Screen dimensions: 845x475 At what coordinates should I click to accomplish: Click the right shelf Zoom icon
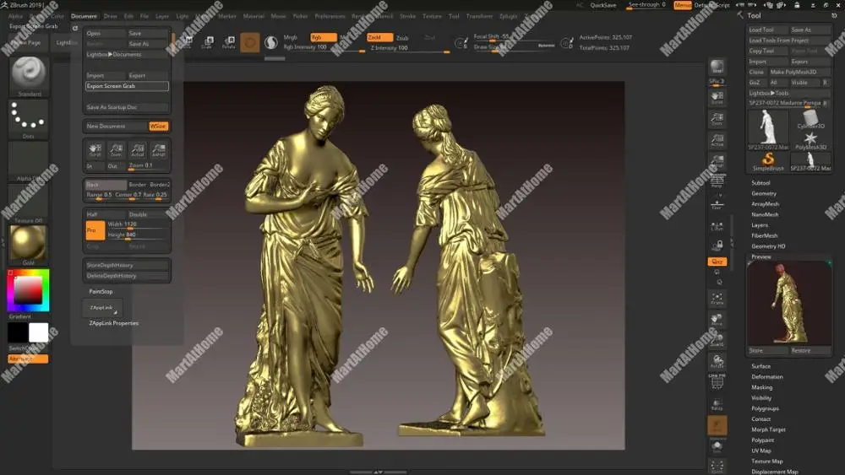click(x=717, y=119)
